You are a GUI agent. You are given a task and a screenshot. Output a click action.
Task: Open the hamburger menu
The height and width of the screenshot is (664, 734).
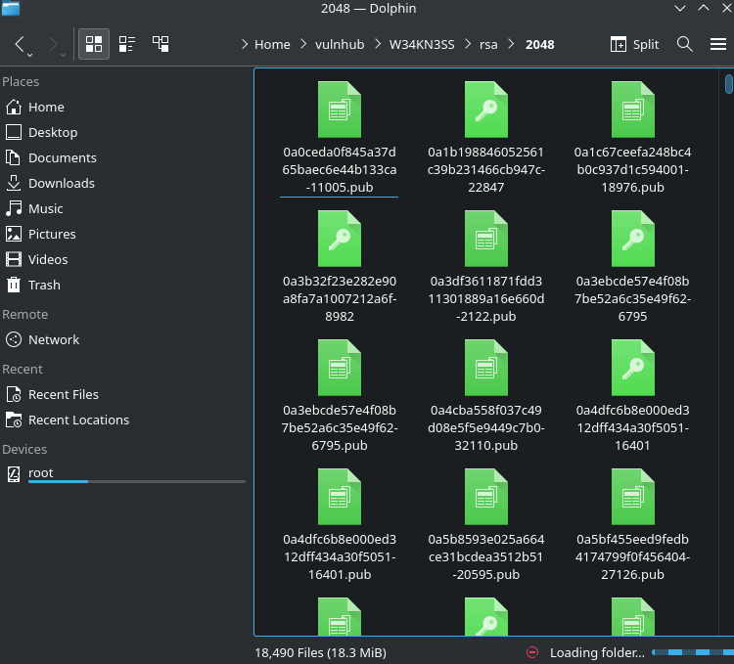717,44
